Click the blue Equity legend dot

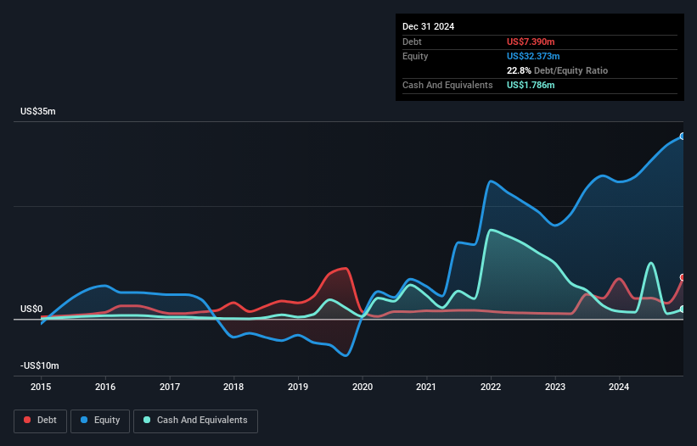point(84,420)
